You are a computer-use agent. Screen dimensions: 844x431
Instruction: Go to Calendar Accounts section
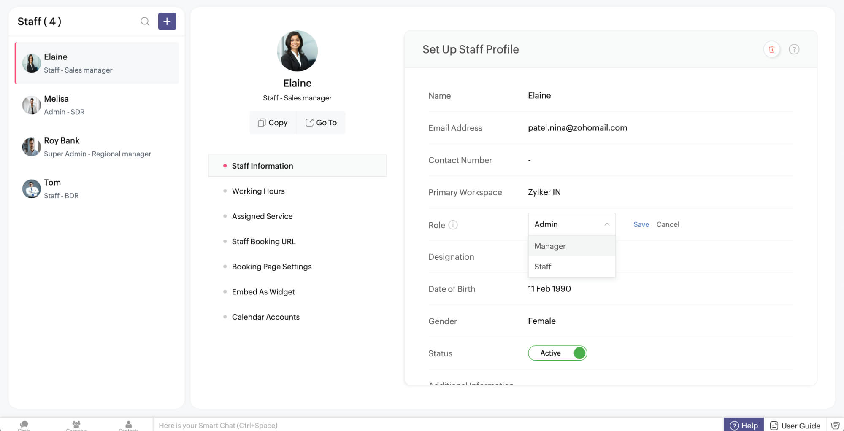(265, 317)
